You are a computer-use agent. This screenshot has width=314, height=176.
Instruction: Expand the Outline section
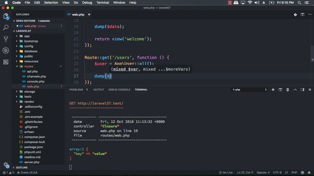pos(22,167)
